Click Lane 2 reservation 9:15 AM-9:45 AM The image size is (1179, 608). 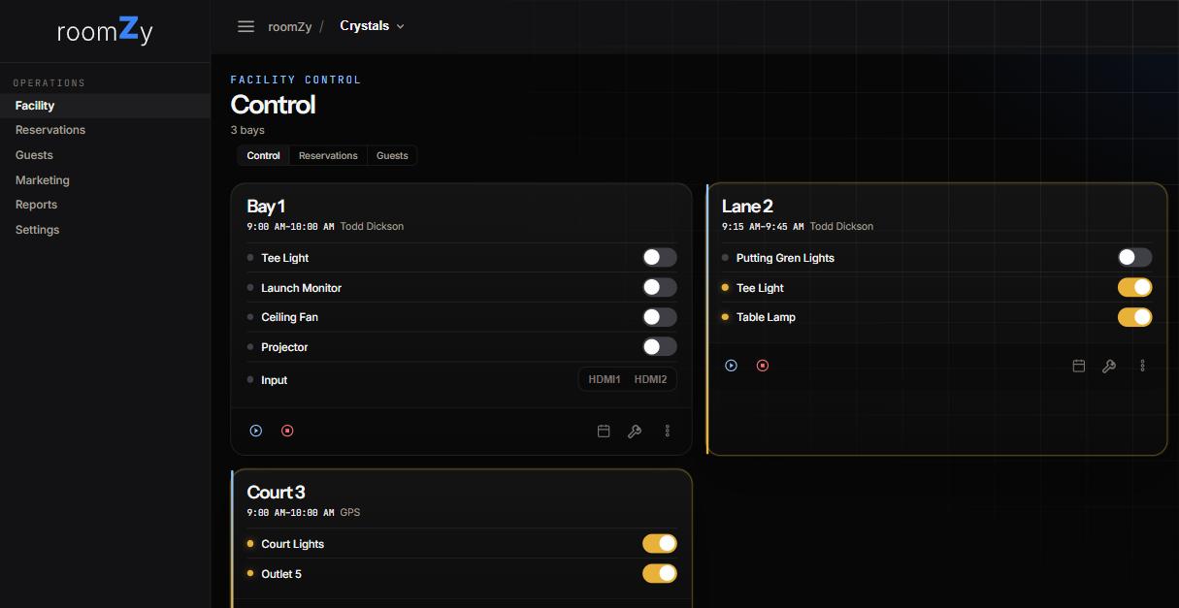763,226
